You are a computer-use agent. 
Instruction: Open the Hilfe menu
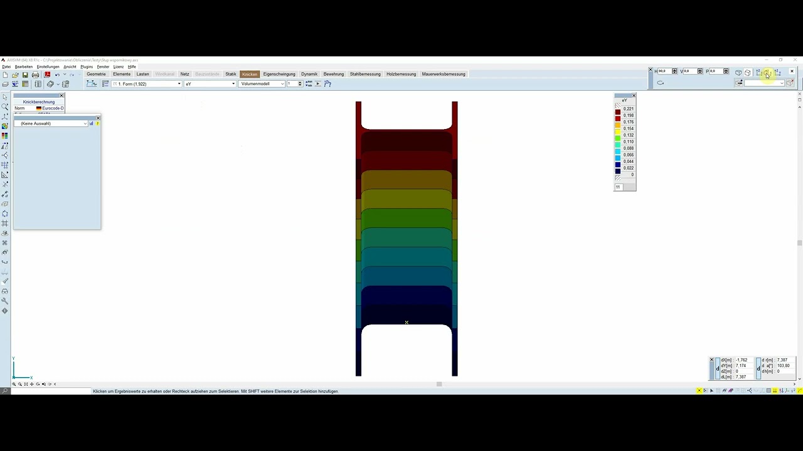[132, 66]
